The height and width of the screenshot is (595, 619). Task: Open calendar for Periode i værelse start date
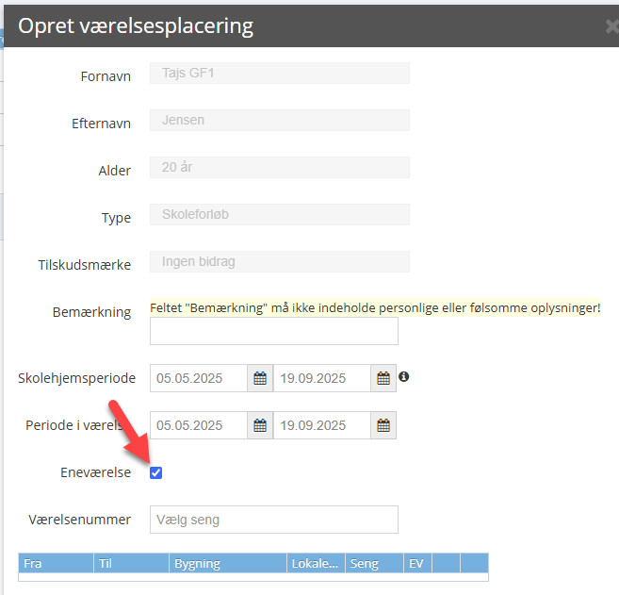pyautogui.click(x=261, y=425)
